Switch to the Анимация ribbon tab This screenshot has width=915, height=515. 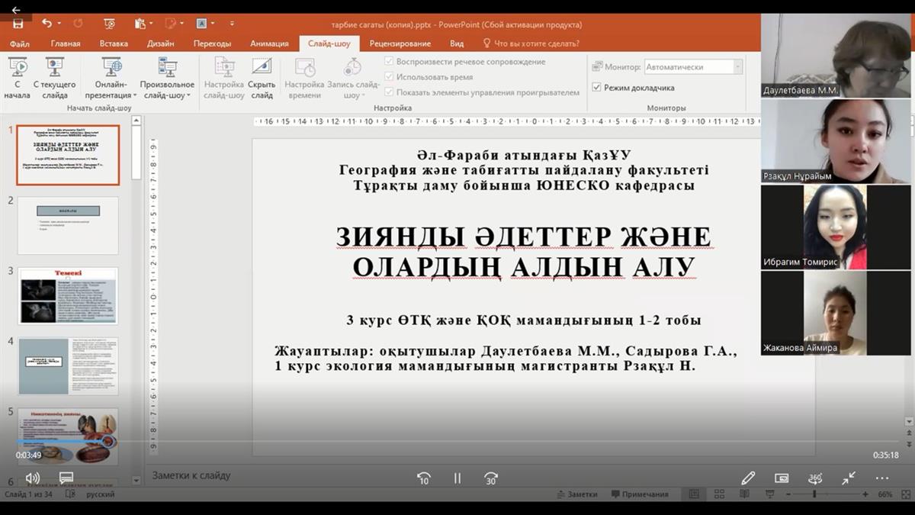pos(269,43)
